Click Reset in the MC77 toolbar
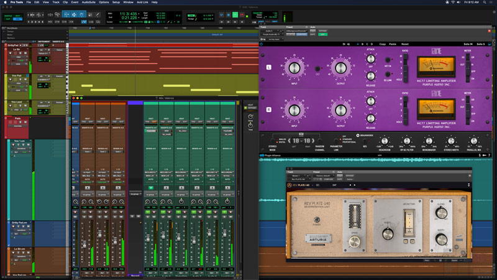The height and width of the screenshot is (280, 497). [405, 44]
